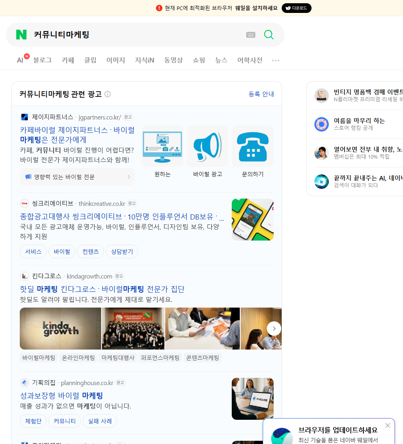Screen dimensions: 403x444
Task: Click the search query input field
Action: [x=138, y=35]
